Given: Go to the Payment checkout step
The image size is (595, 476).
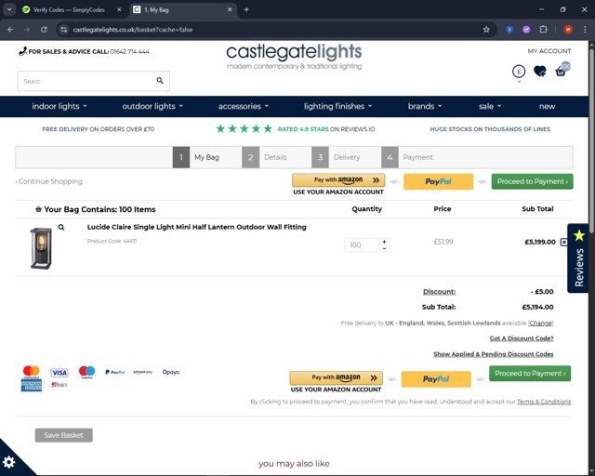Looking at the screenshot, I should [409, 157].
